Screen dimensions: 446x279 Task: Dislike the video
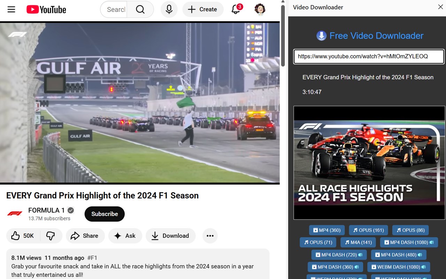(x=51, y=236)
